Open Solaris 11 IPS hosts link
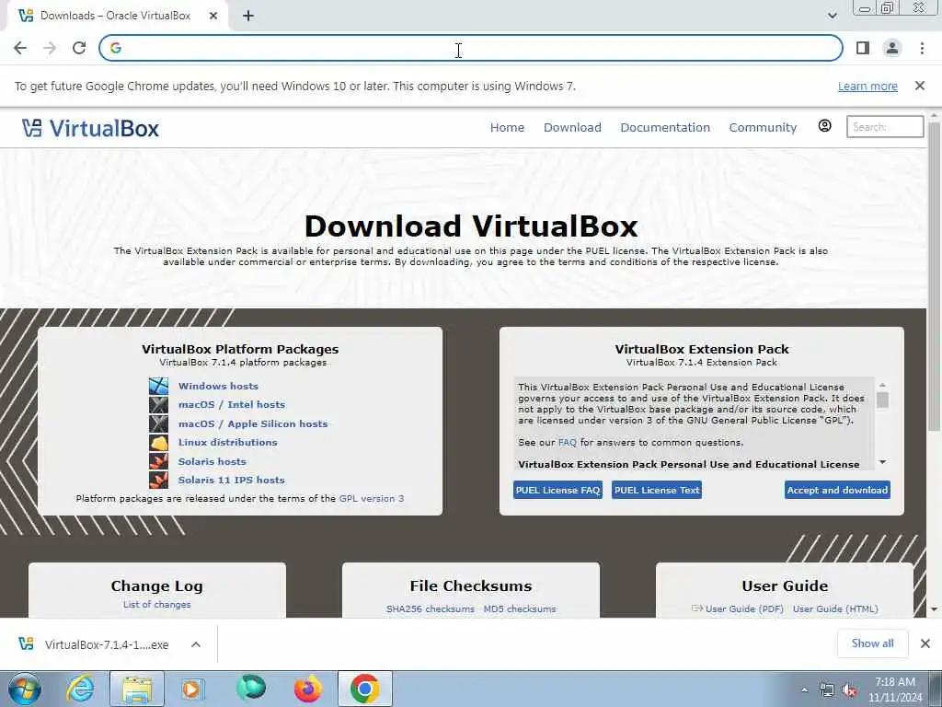Viewport: 942px width, 707px height. pos(231,481)
